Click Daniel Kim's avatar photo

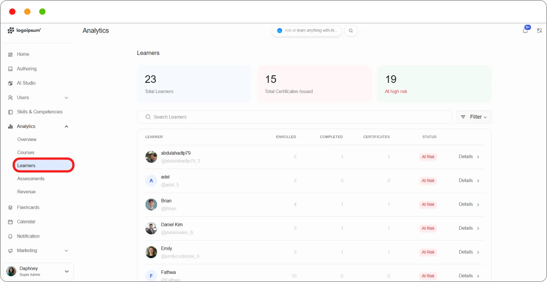[151, 228]
